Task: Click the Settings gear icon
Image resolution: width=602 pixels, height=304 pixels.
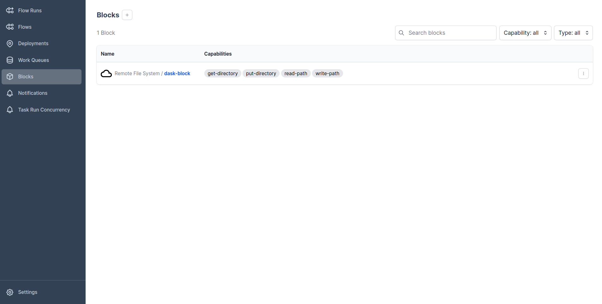Action: 10,292
